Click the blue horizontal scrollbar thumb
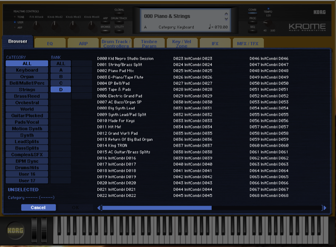The height and width of the screenshot is (247, 336). pos(157,208)
